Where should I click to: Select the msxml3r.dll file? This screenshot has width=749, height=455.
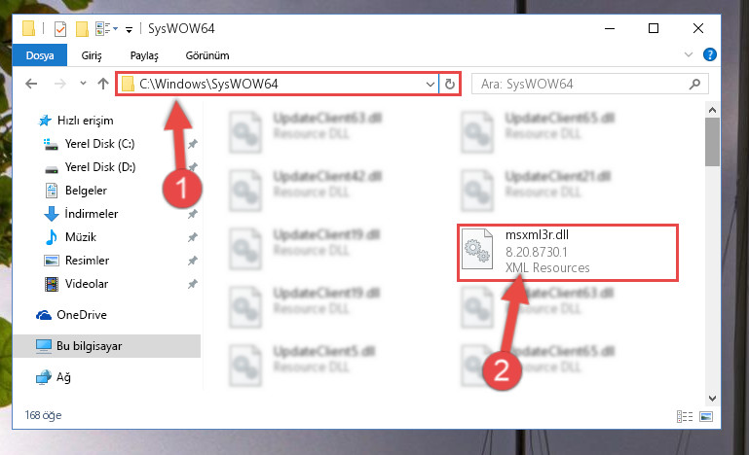tap(568, 252)
